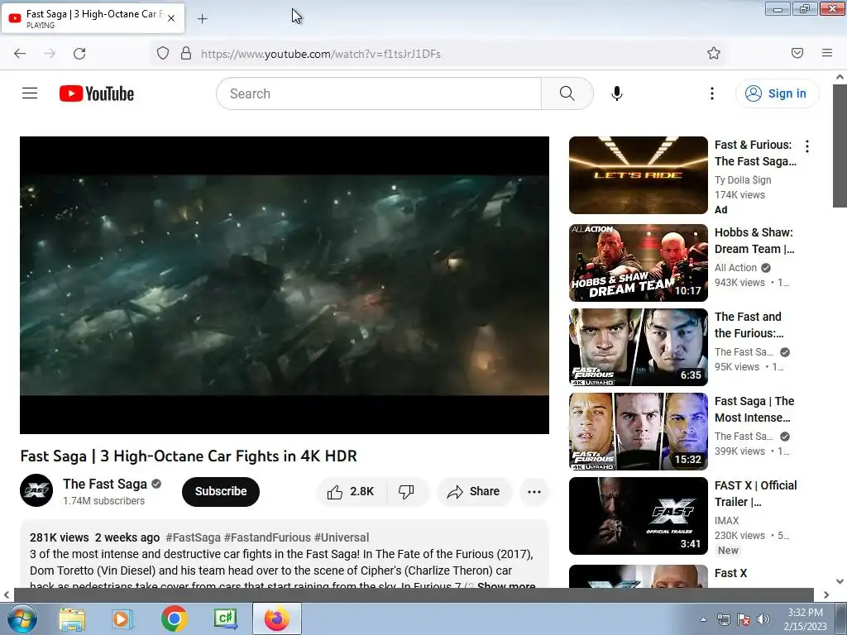Click 'All Action' channel name

tap(735, 268)
